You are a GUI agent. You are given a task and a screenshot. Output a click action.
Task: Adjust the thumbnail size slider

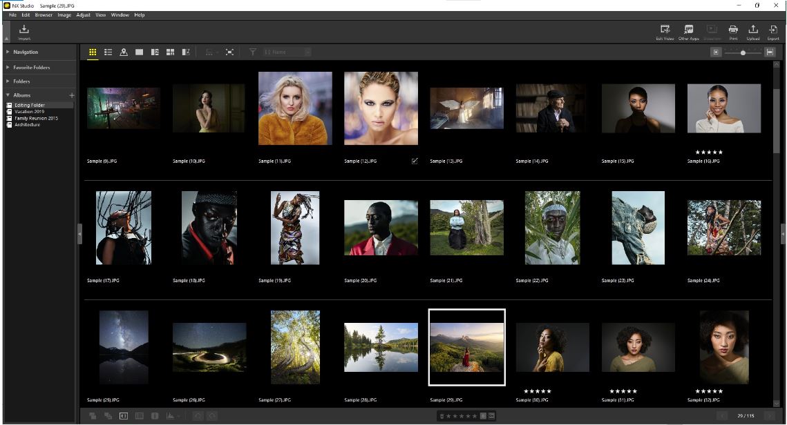point(743,52)
